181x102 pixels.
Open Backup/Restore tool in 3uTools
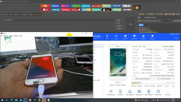111,93
